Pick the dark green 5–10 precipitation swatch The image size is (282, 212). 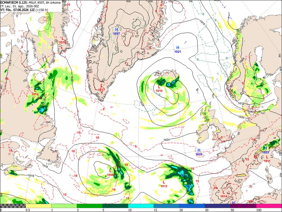pyautogui.click(x=115, y=206)
